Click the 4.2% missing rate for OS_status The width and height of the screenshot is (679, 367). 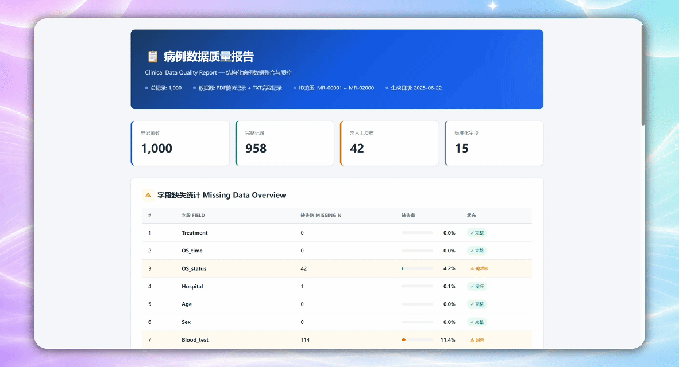coord(449,268)
